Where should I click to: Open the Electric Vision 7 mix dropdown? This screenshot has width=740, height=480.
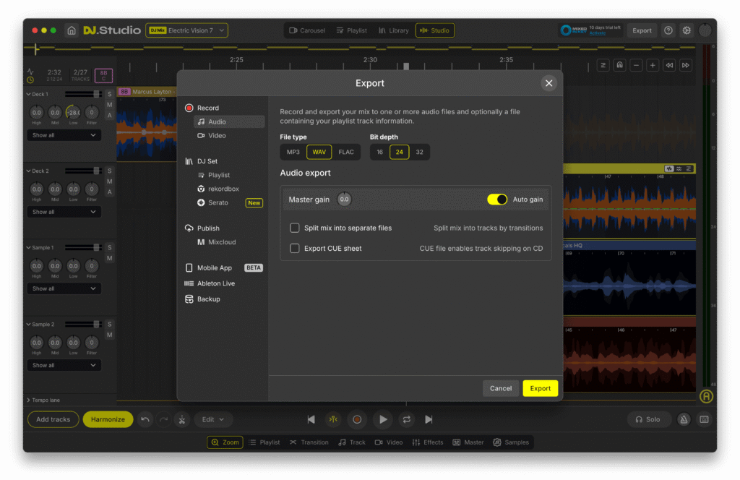tap(187, 30)
